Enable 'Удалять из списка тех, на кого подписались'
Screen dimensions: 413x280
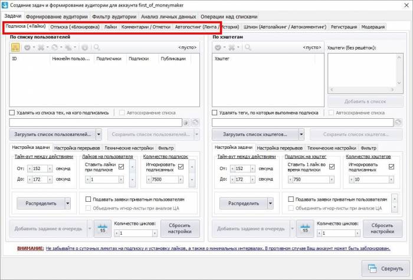pos(12,112)
